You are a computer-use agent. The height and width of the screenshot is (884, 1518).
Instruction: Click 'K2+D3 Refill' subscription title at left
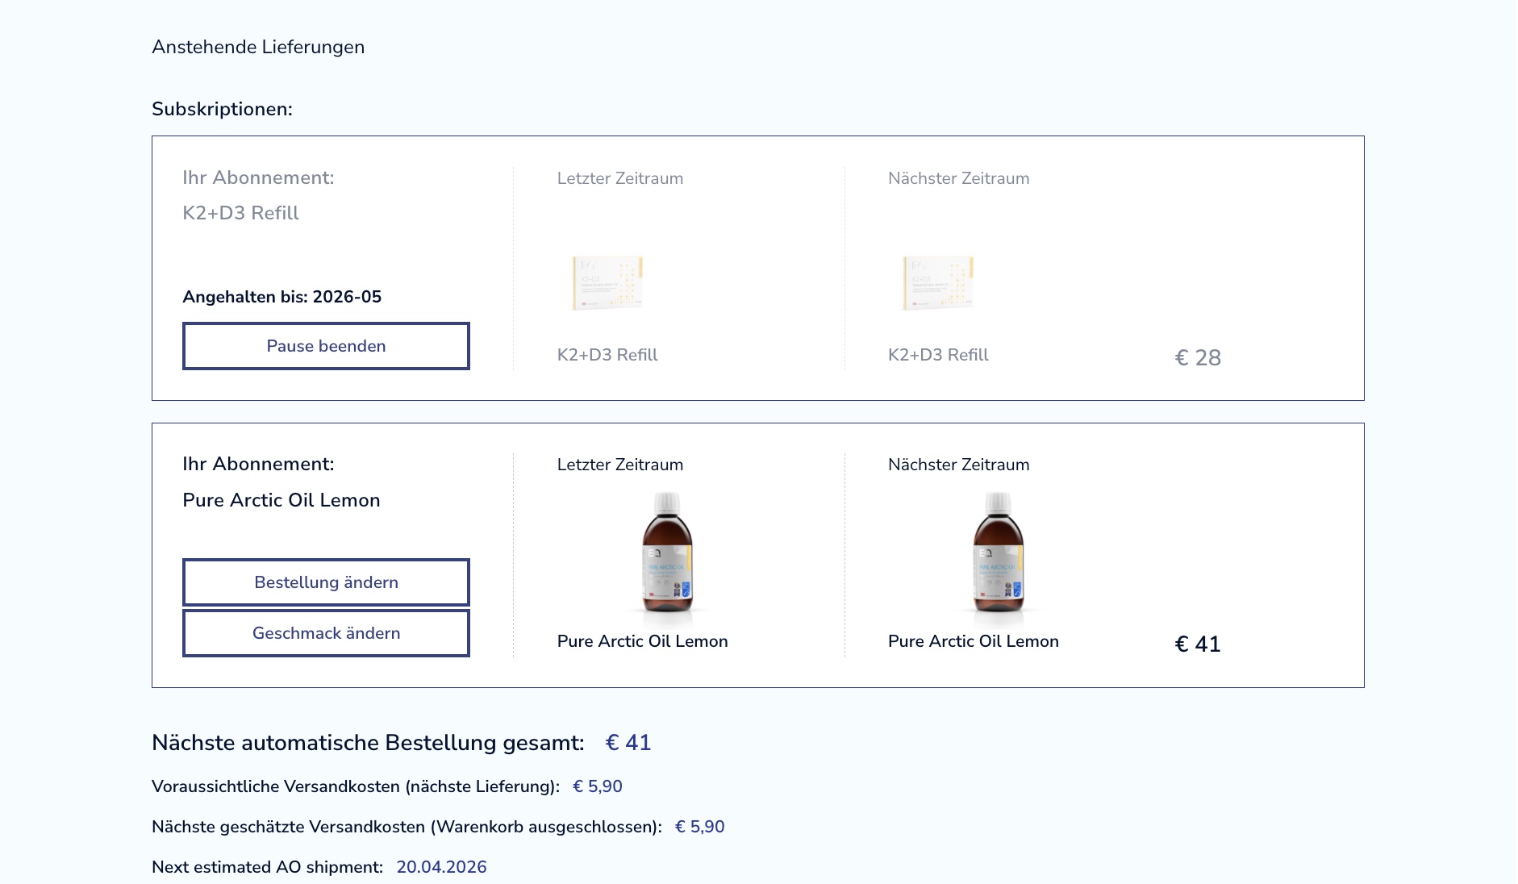[x=240, y=213]
